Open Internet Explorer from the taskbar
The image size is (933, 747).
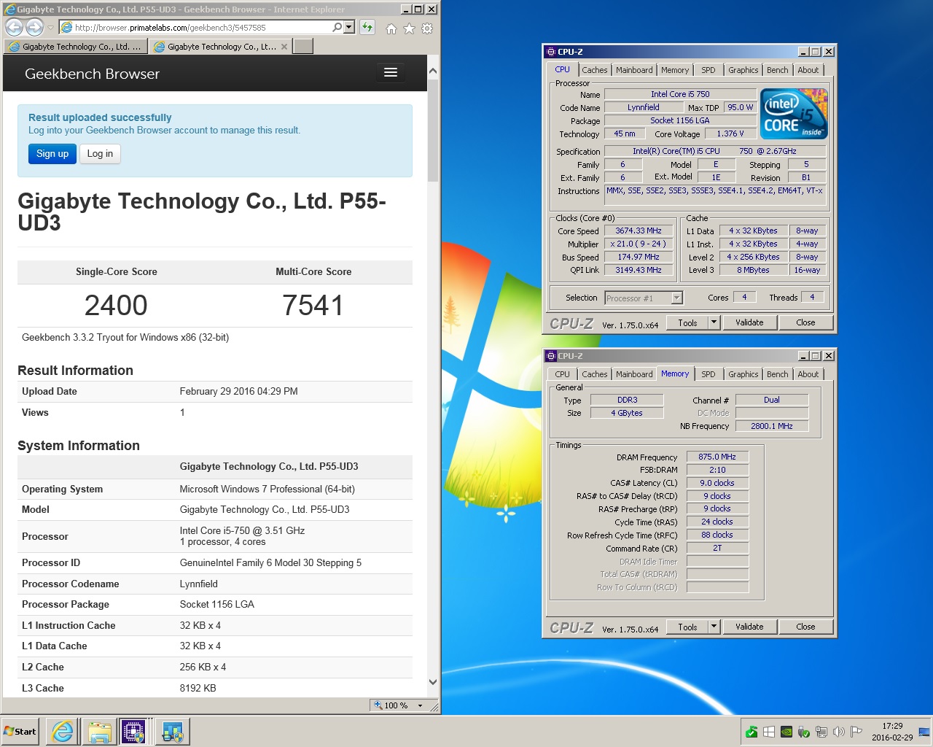pos(63,731)
